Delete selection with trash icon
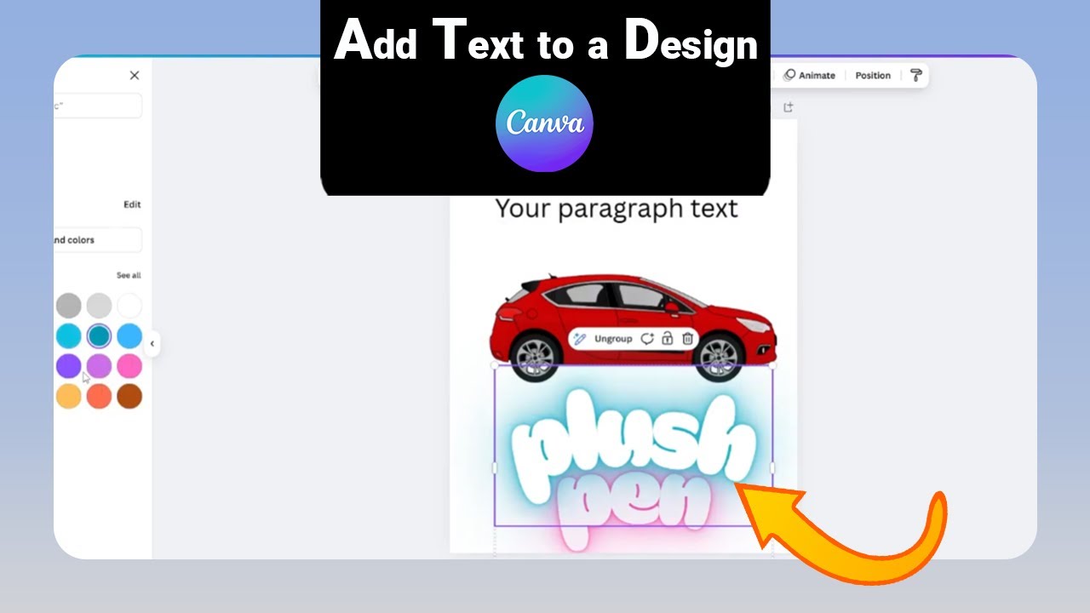The width and height of the screenshot is (1090, 613). point(688,339)
